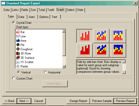Screen dimensions: 139x106
Task: Choose the XY Scatter chart icon
Action: pyautogui.click(x=18, y=62)
